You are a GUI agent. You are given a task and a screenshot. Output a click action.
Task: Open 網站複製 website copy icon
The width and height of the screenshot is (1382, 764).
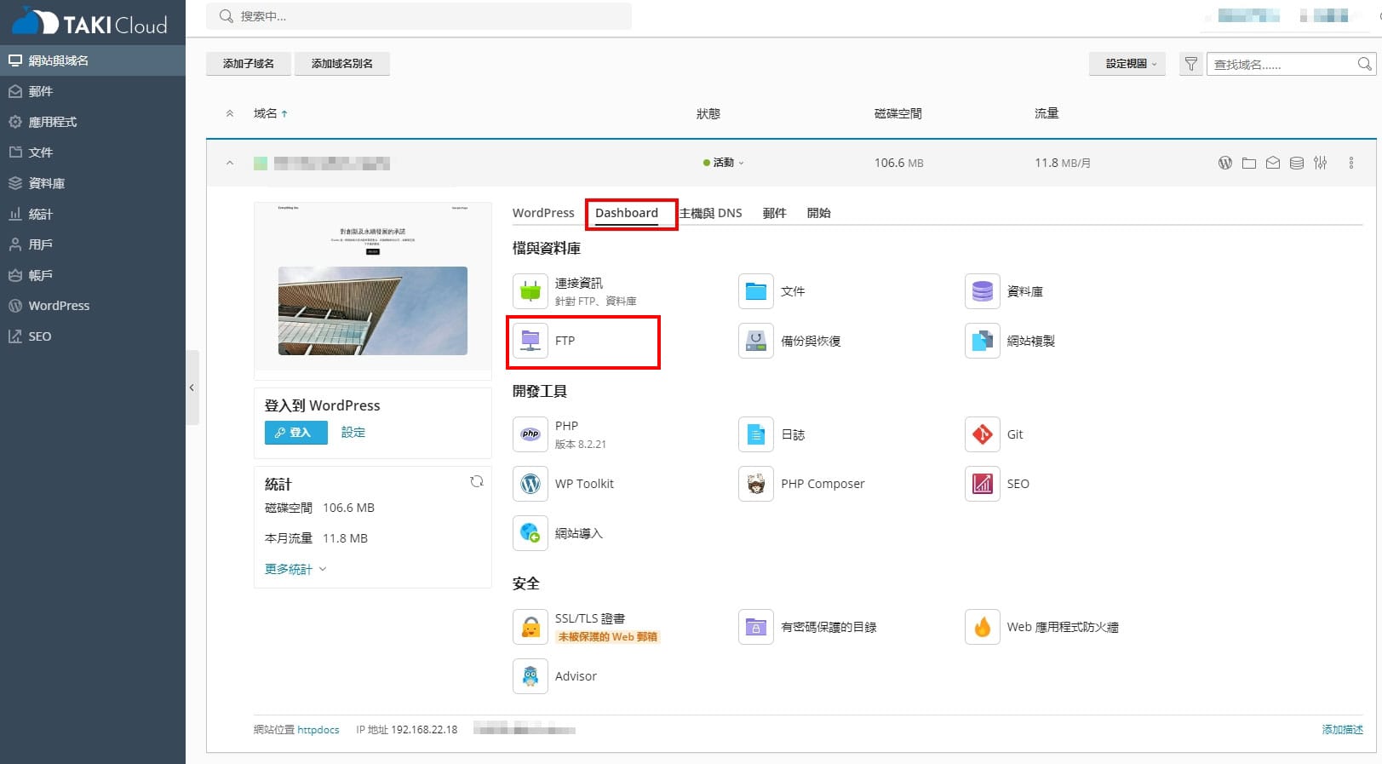point(983,341)
